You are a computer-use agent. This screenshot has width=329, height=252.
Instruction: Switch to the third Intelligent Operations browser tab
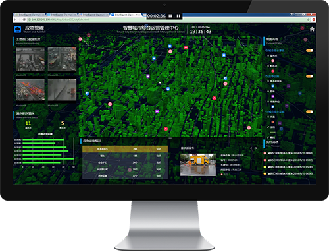pyautogui.click(x=93, y=15)
